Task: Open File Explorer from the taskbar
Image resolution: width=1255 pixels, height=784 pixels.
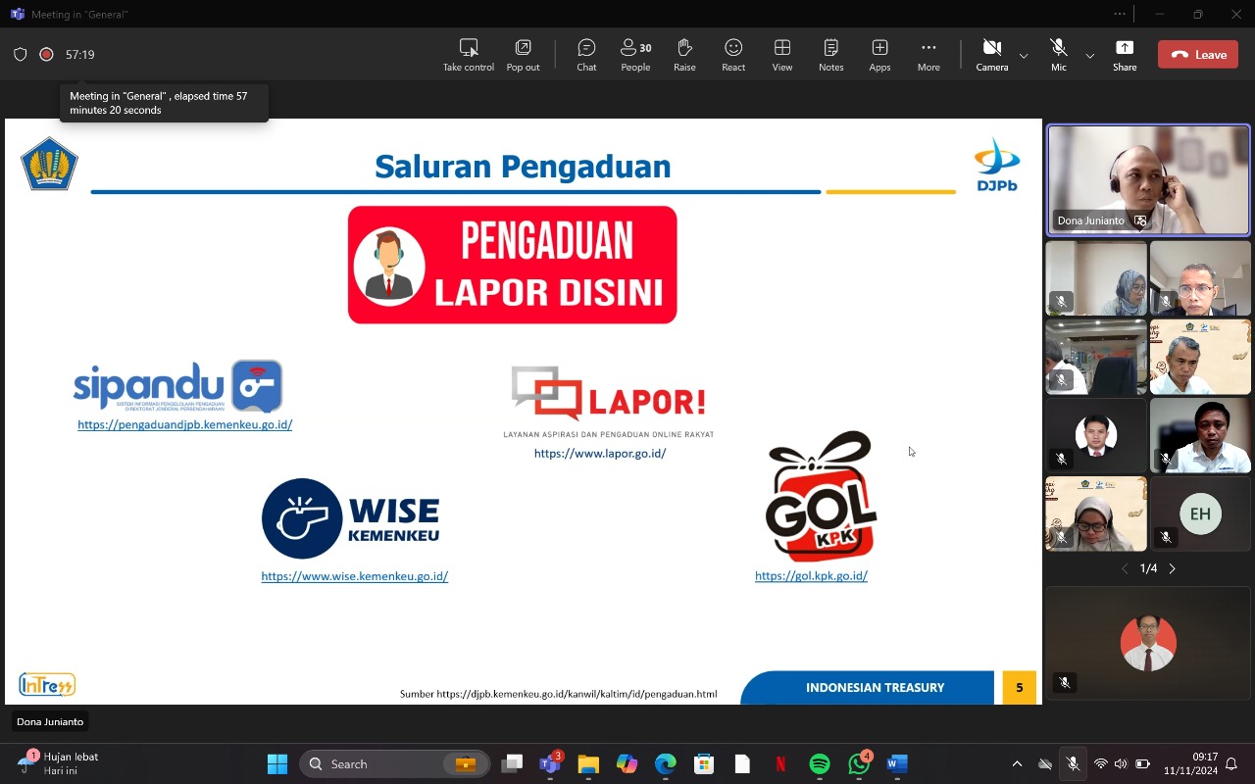Action: (588, 764)
